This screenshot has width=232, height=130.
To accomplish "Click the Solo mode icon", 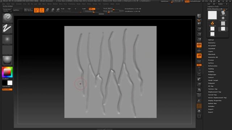I will coord(199,111).
